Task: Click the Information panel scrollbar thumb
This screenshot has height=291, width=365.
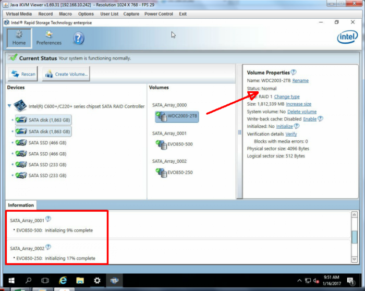Action: [x=355, y=237]
